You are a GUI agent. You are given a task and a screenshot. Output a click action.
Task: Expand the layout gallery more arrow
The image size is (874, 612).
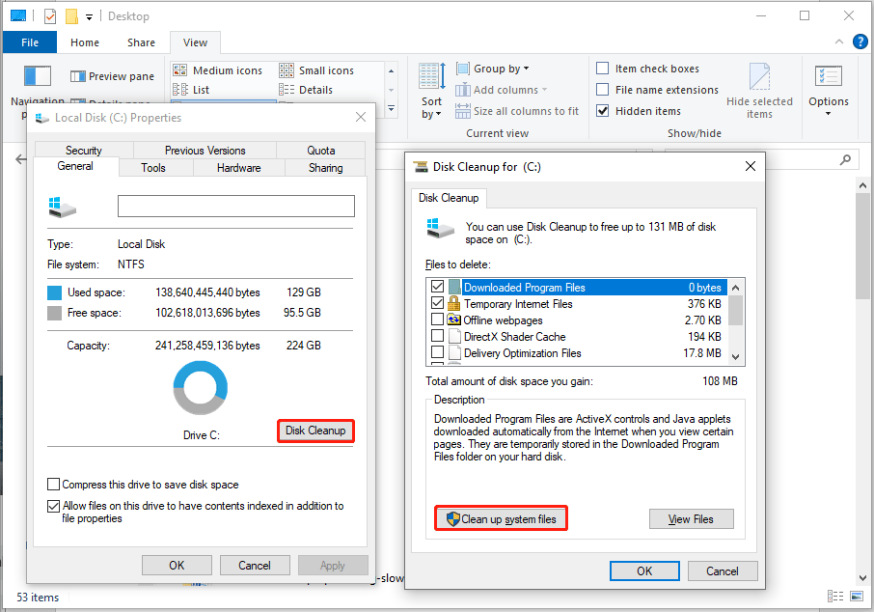point(392,108)
